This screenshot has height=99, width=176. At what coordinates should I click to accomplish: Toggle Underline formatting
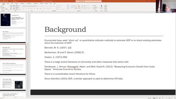[27, 9]
